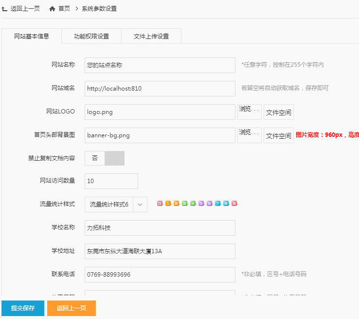Click the blue digit 7 counter icon
Screen dimensions: 359x319
tap(217, 204)
